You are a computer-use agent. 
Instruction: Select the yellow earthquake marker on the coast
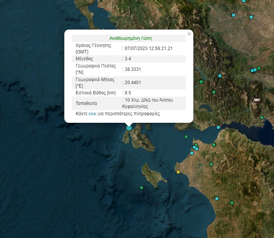(x=178, y=172)
